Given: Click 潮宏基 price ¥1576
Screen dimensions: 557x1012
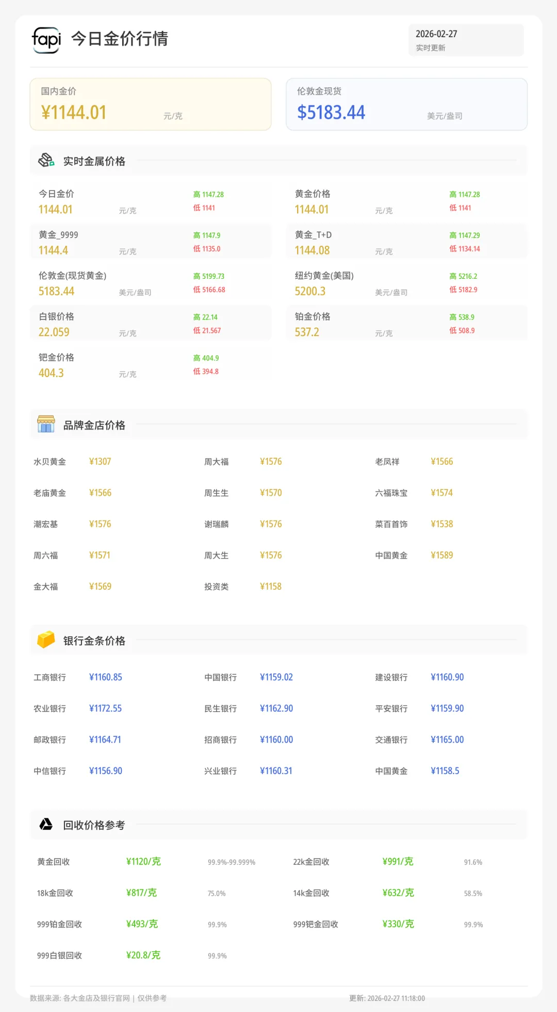Looking at the screenshot, I should click(x=100, y=524).
